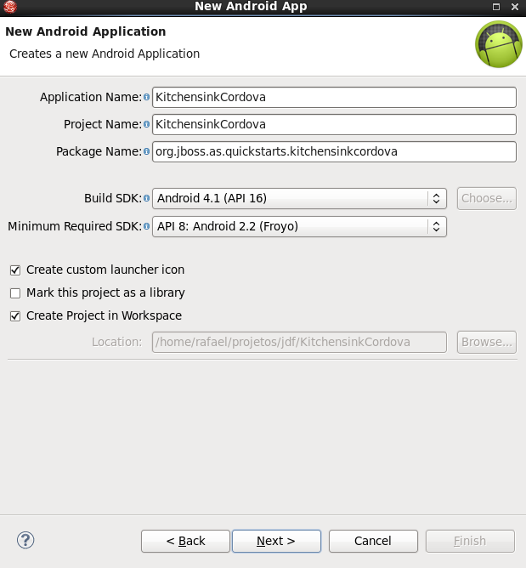Cancel the new Android app wizard
The width and height of the screenshot is (526, 568).
[x=373, y=541]
